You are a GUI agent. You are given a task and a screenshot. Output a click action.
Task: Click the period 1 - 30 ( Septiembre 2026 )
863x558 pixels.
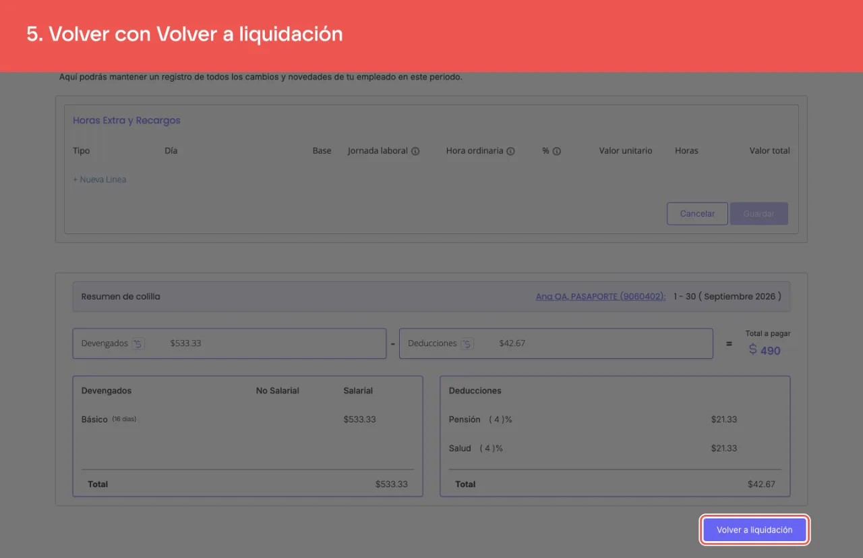click(727, 296)
